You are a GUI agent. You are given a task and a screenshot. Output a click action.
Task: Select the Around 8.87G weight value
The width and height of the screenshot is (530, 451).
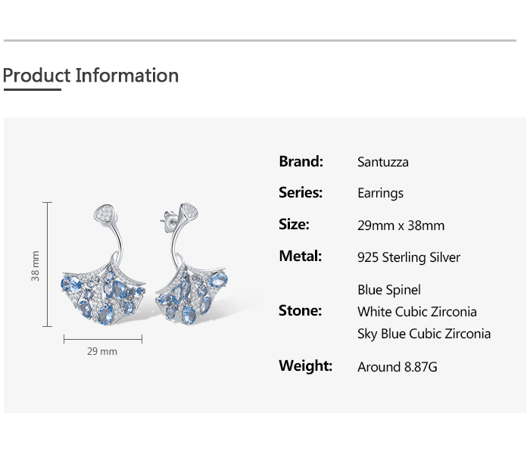coord(397,367)
